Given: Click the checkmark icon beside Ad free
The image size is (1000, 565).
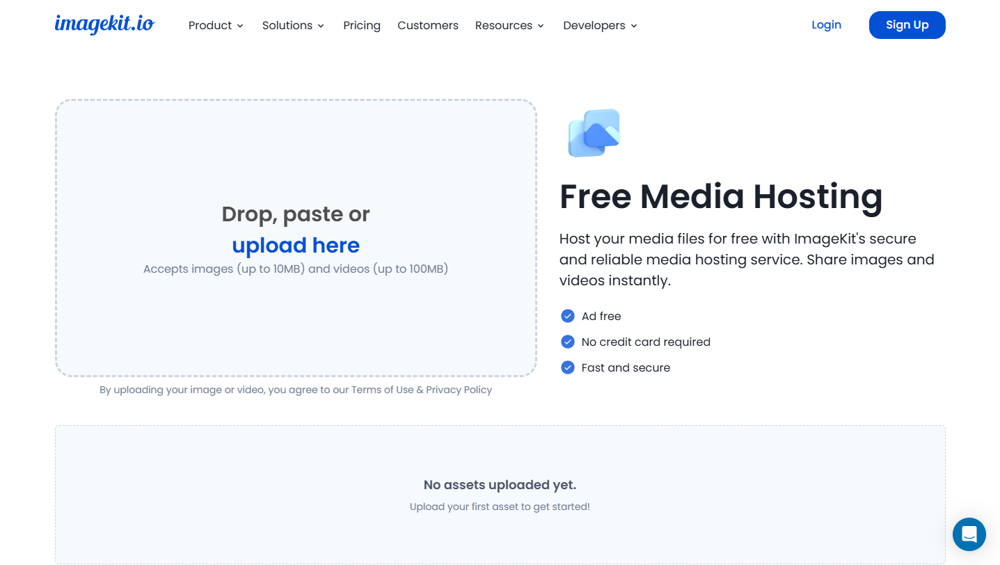Looking at the screenshot, I should (x=568, y=316).
